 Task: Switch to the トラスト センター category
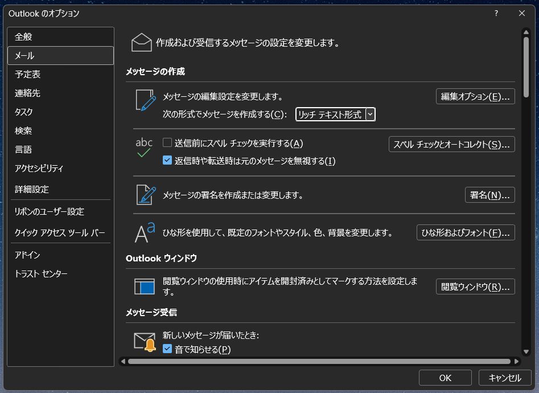41,274
